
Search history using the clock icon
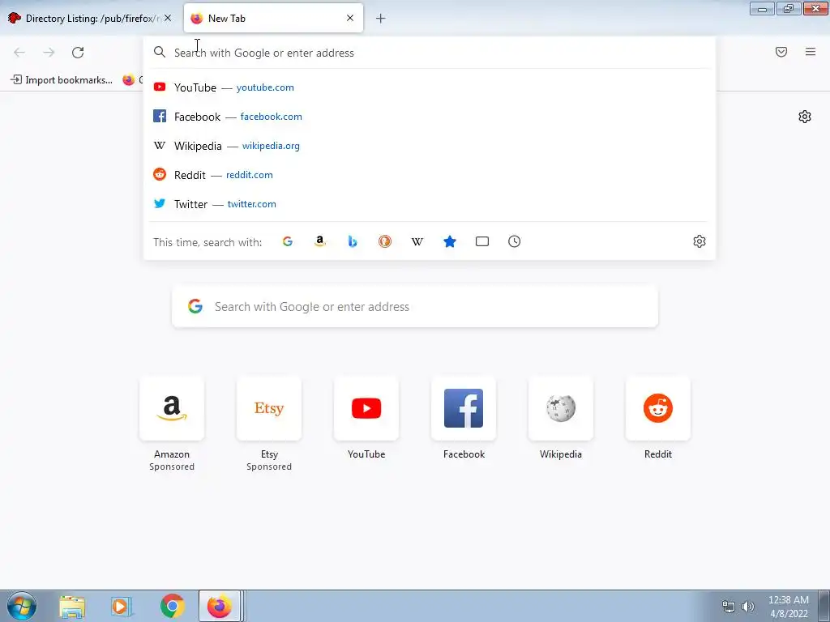515,241
